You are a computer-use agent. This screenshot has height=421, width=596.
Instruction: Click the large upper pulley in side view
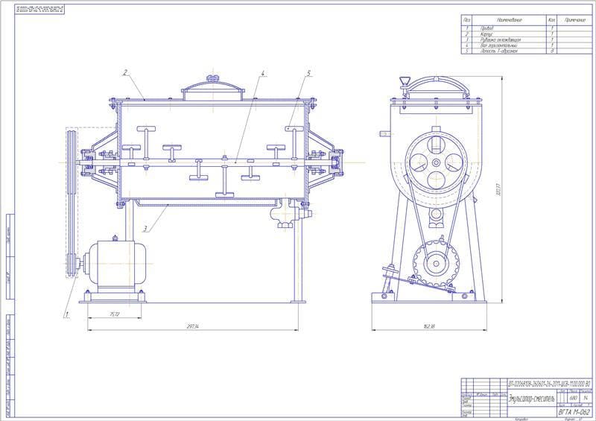coord(436,162)
